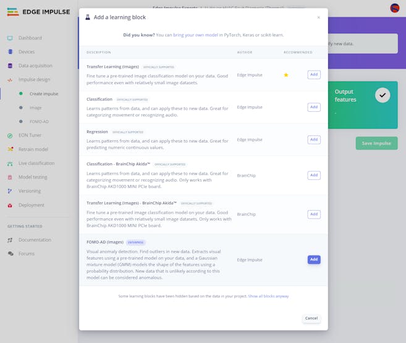The width and height of the screenshot is (406, 343).
Task: Select Impulse design menu item
Action: point(34,80)
